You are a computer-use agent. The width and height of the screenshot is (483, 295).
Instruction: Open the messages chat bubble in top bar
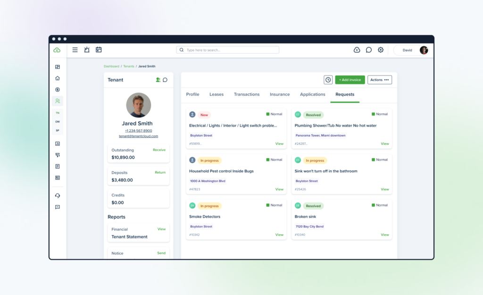click(369, 50)
